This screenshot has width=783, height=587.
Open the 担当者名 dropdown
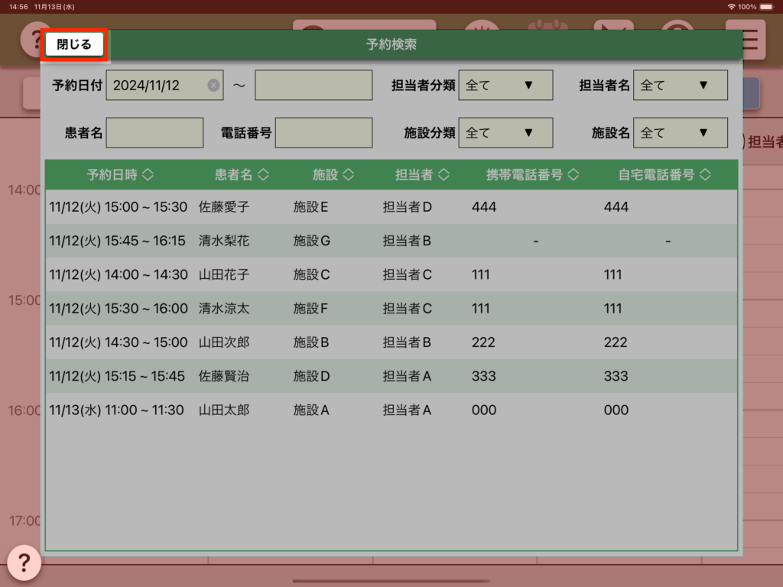[x=680, y=86]
